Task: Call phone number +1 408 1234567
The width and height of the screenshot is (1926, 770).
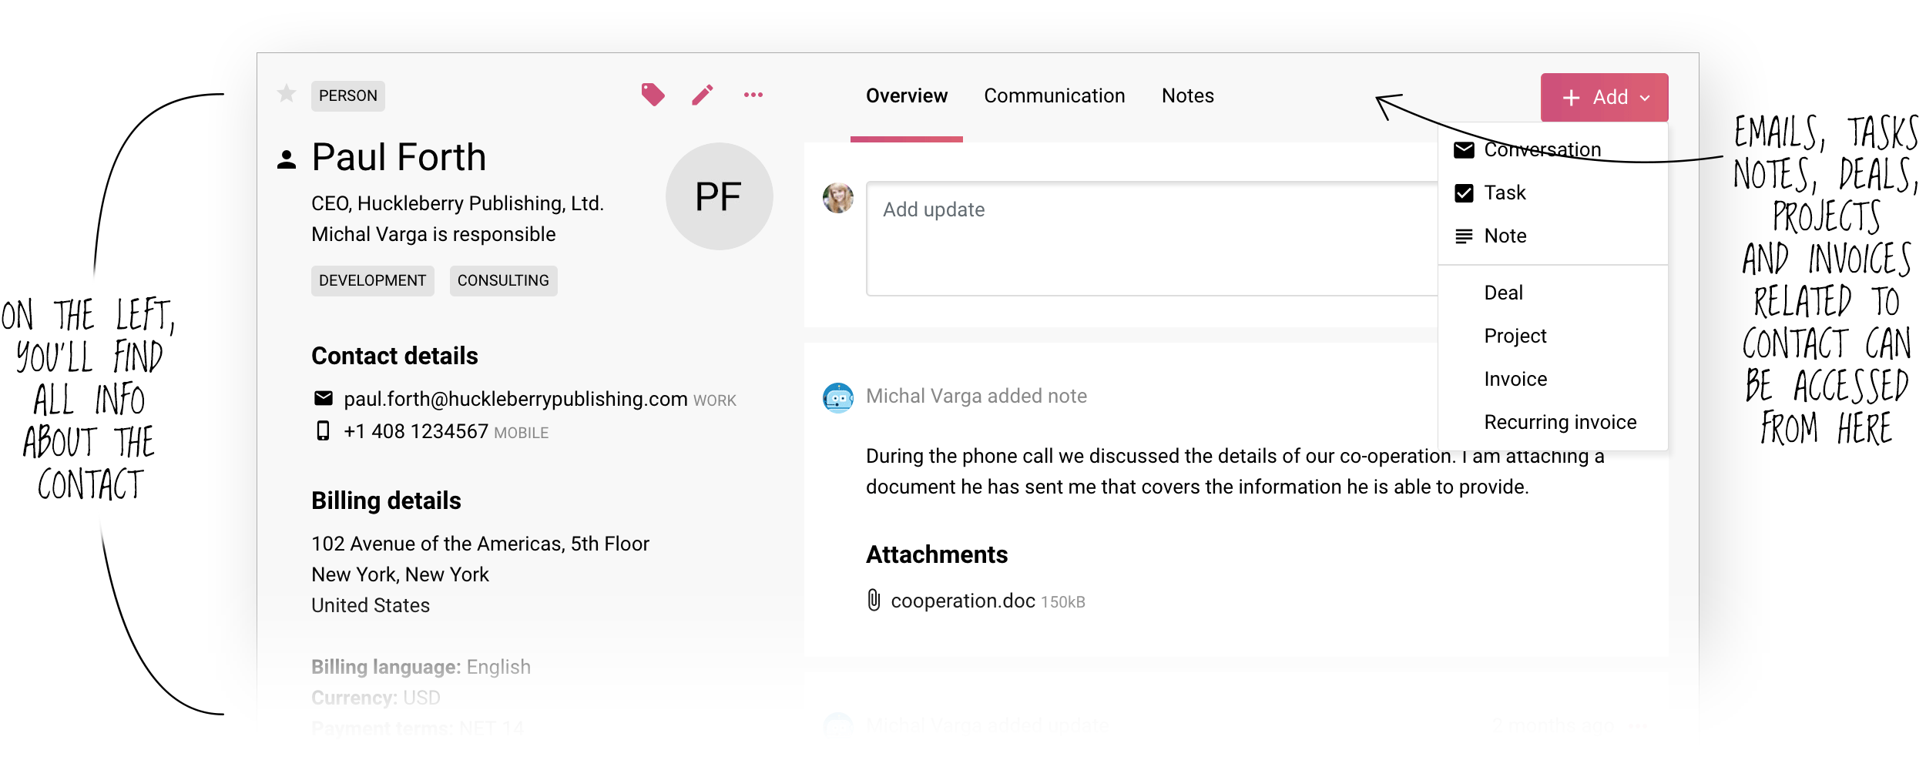Action: pyautogui.click(x=416, y=431)
